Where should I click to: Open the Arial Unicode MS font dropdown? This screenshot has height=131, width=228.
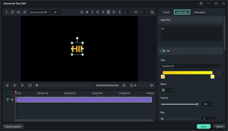40,12
